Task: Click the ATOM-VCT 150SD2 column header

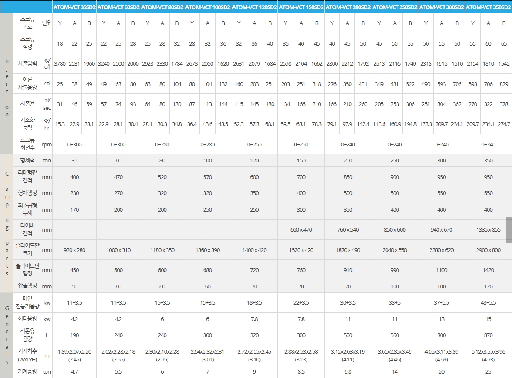Action: (x=301, y=7)
